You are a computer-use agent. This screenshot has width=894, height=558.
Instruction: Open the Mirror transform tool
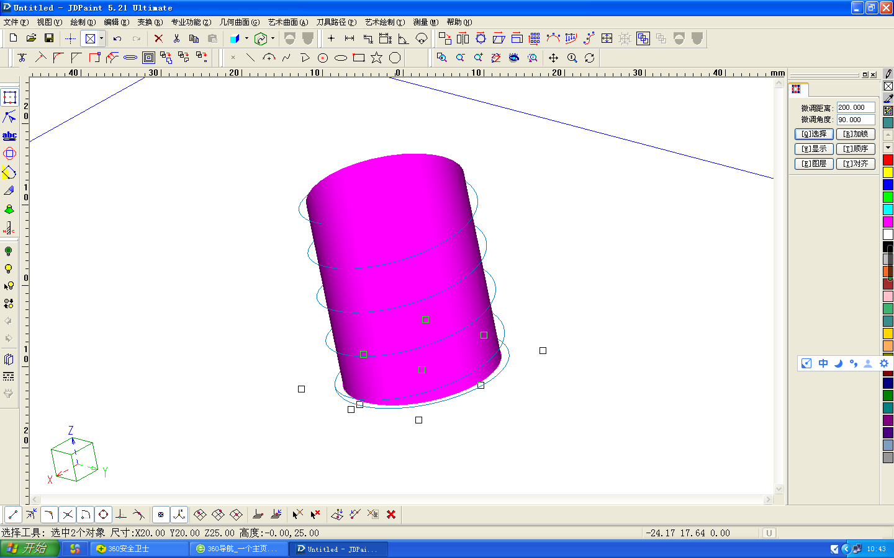pyautogui.click(x=463, y=38)
